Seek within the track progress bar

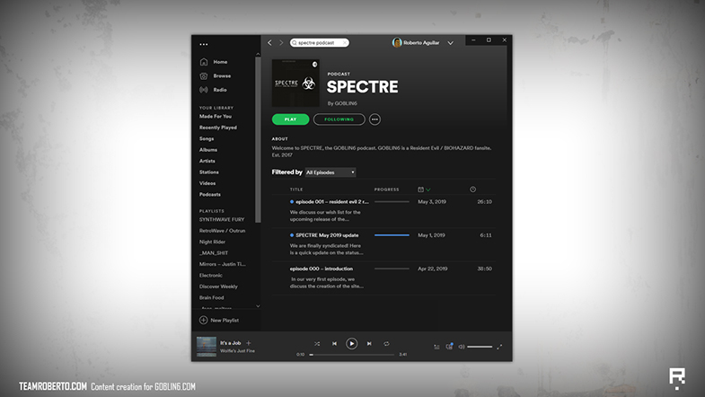[351, 354]
